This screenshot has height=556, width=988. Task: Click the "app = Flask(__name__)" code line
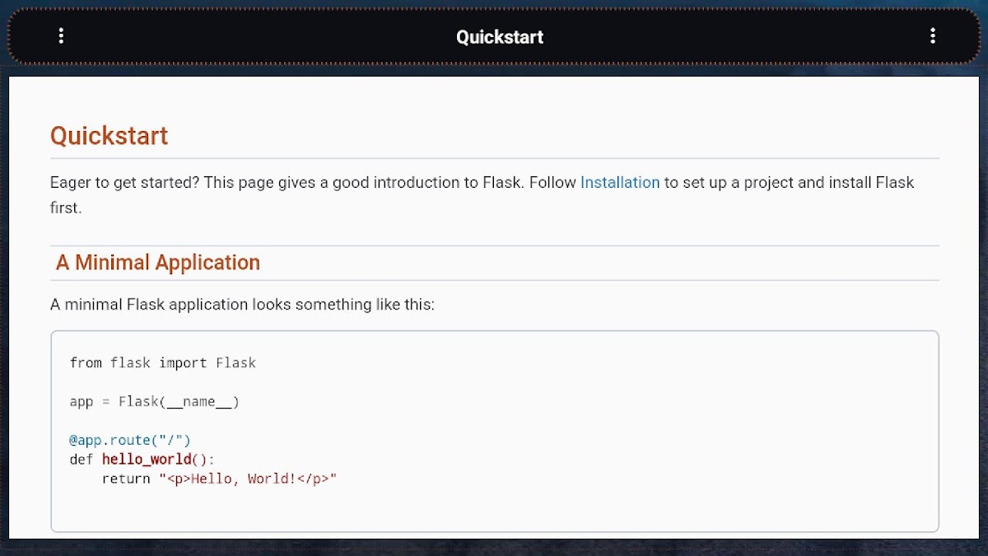pos(154,402)
